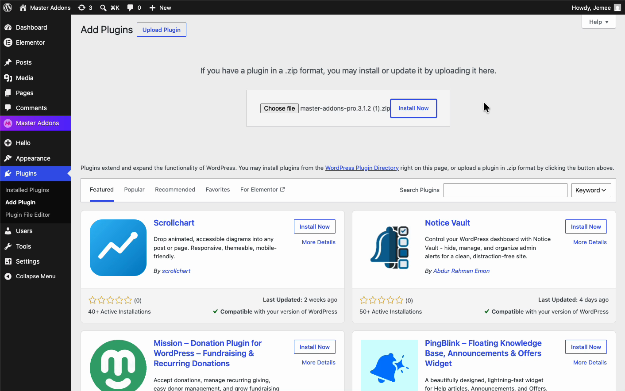This screenshot has height=391, width=625.
Task: Open the updates icon showing 3
Action: pos(81,8)
